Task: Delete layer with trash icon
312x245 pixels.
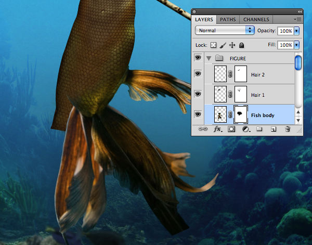Action: [288, 129]
